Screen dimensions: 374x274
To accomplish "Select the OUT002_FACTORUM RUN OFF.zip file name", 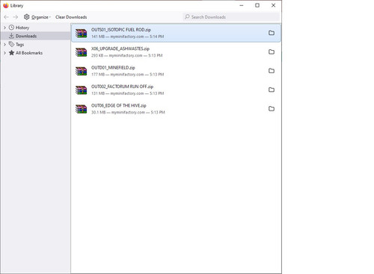I will coord(122,87).
